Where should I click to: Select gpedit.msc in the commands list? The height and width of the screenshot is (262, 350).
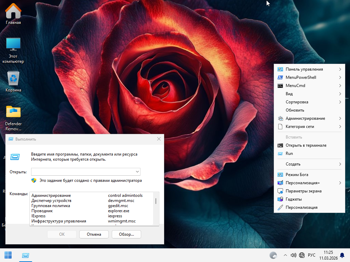[x=118, y=206]
